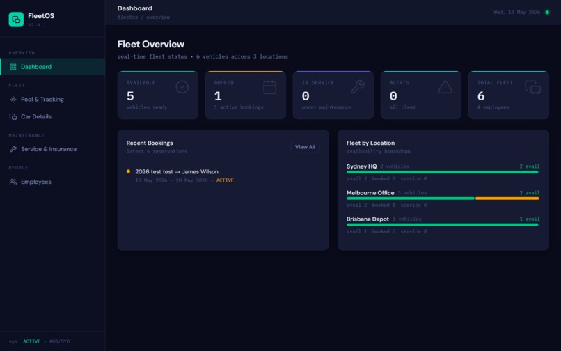Image resolution: width=561 pixels, height=351 pixels.
Task: Click the vehicles icon on Total Fleet card
Action: (532, 87)
